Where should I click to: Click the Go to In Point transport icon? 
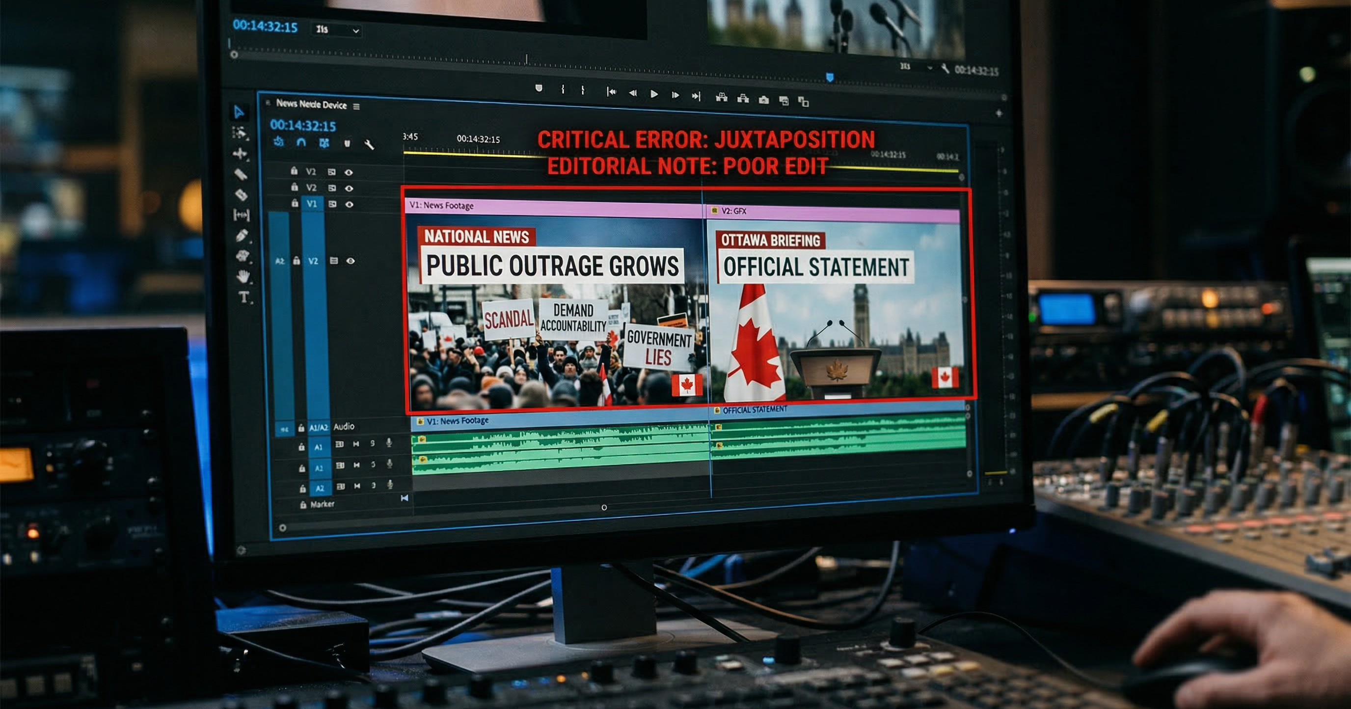click(613, 93)
